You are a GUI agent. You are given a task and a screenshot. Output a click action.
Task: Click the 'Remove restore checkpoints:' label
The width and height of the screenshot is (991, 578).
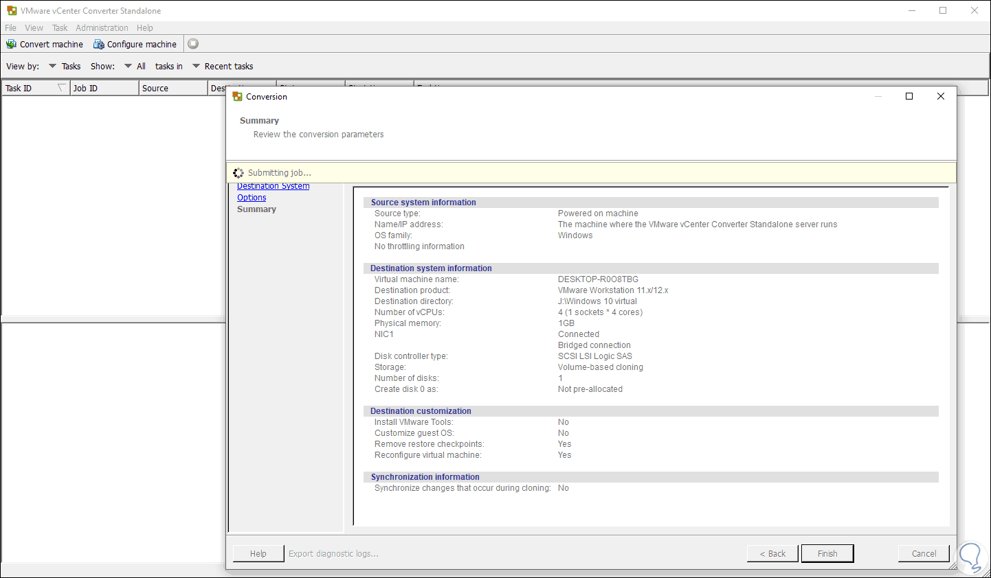(430, 444)
